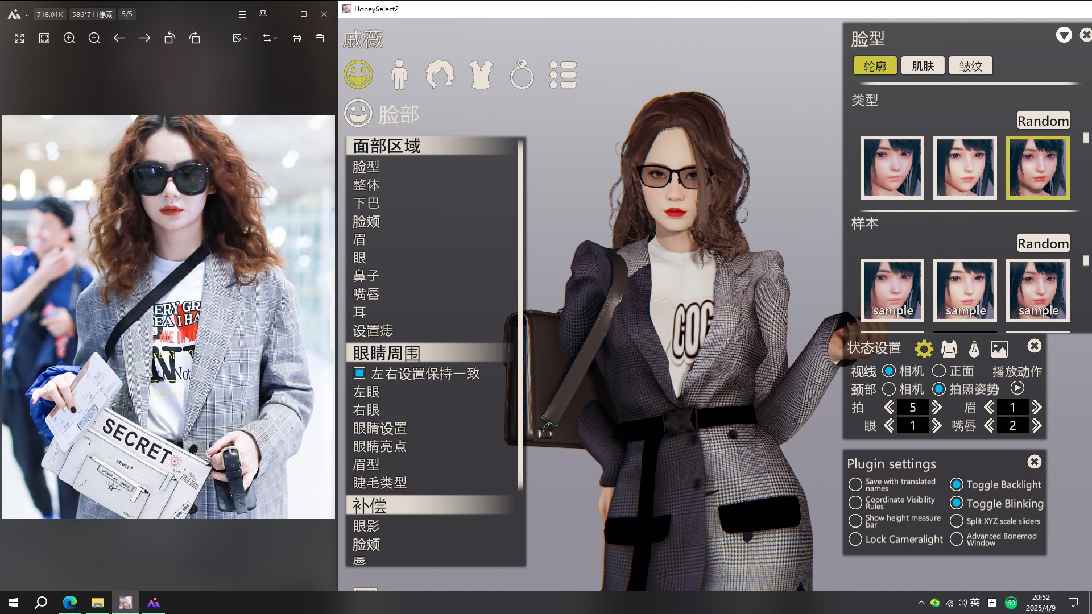
Task: Open the Hair category icon
Action: coord(440,74)
